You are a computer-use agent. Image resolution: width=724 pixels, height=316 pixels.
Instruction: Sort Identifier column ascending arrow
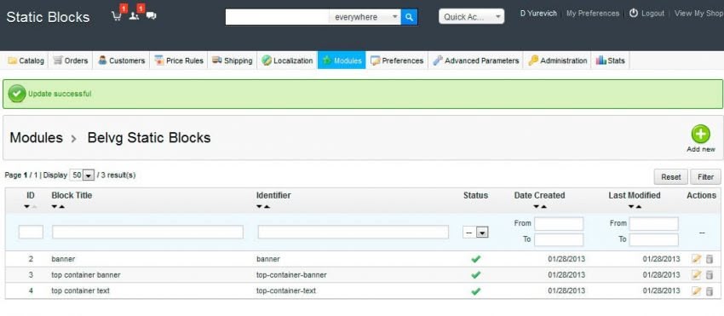pos(267,206)
